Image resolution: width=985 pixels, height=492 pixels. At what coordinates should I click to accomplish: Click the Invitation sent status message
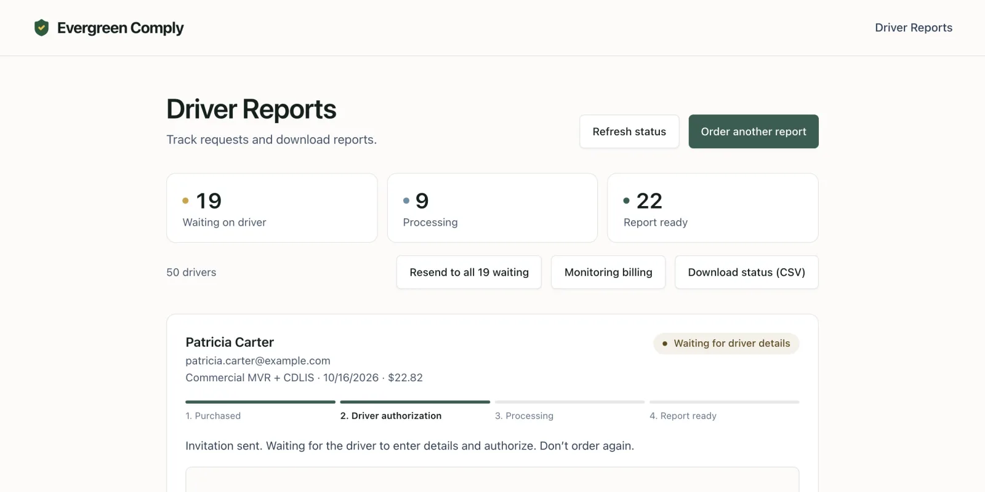[x=409, y=446]
